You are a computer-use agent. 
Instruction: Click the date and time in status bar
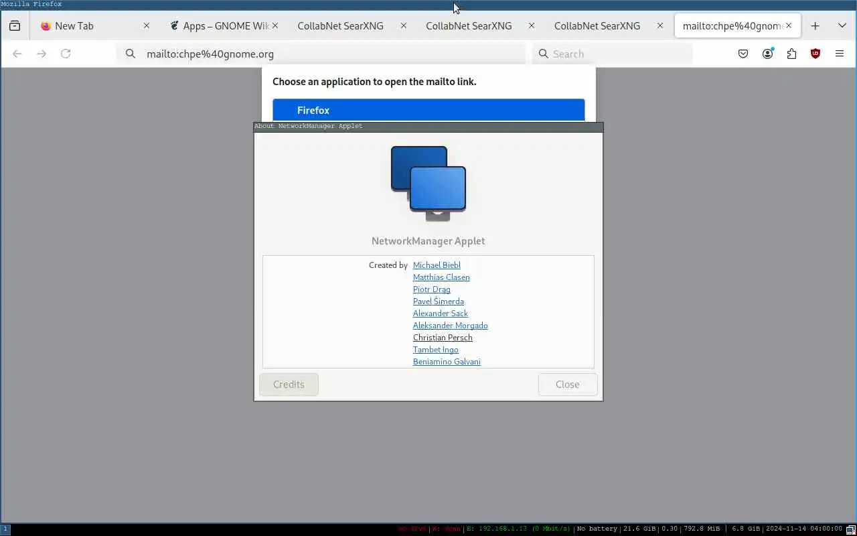point(804,529)
